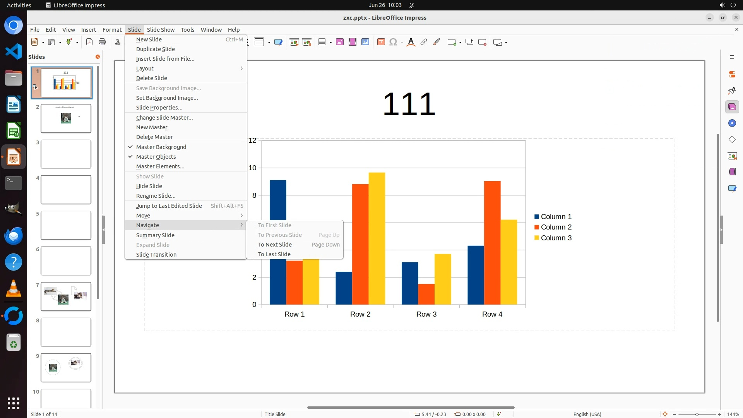Toggle the Master Objects checkmark
This screenshot has height=418, width=743.
[156, 157]
